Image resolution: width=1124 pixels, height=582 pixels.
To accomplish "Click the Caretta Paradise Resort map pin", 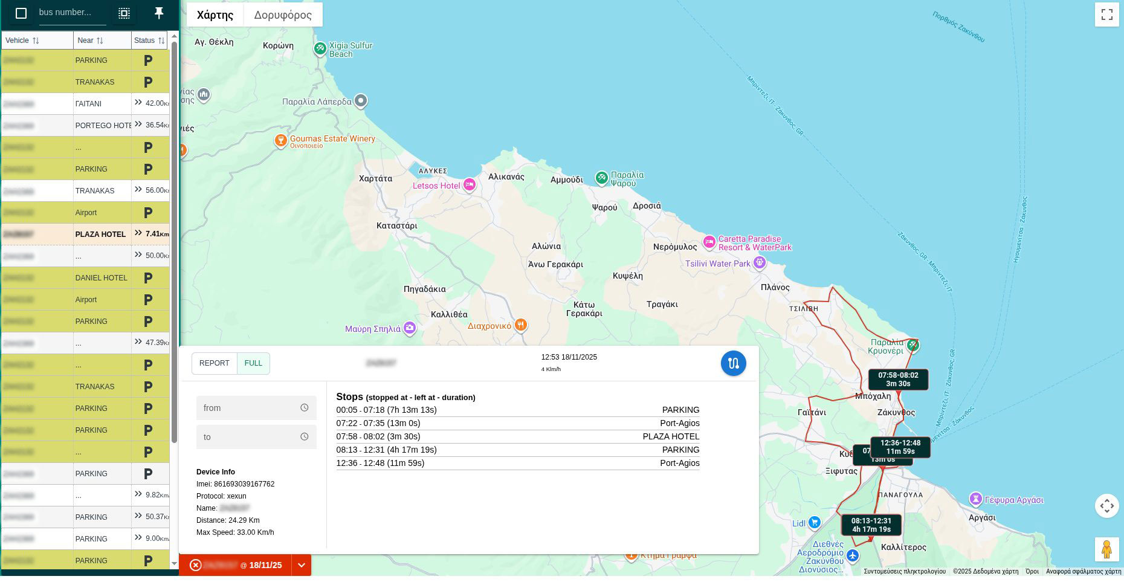I will pyautogui.click(x=709, y=242).
